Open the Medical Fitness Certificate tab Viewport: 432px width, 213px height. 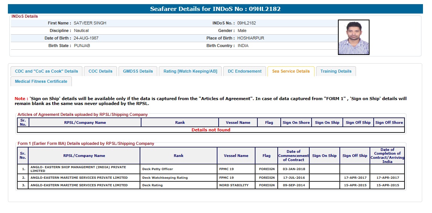click(x=41, y=81)
